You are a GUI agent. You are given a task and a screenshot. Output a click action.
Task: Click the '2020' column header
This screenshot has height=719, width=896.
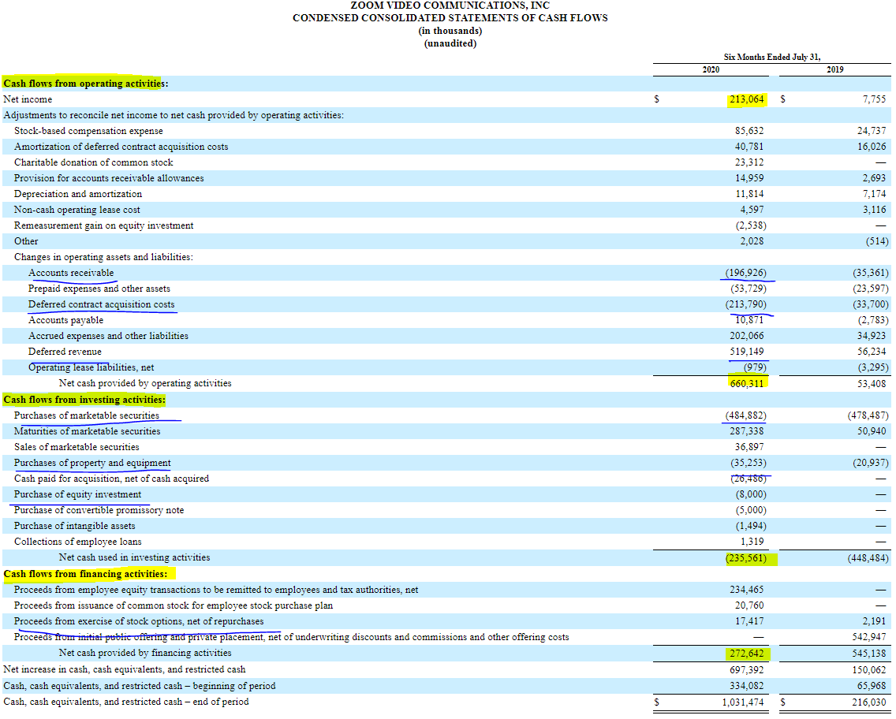click(x=711, y=69)
